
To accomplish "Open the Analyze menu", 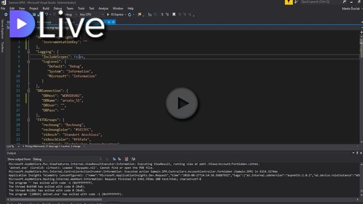I will point(103,8).
